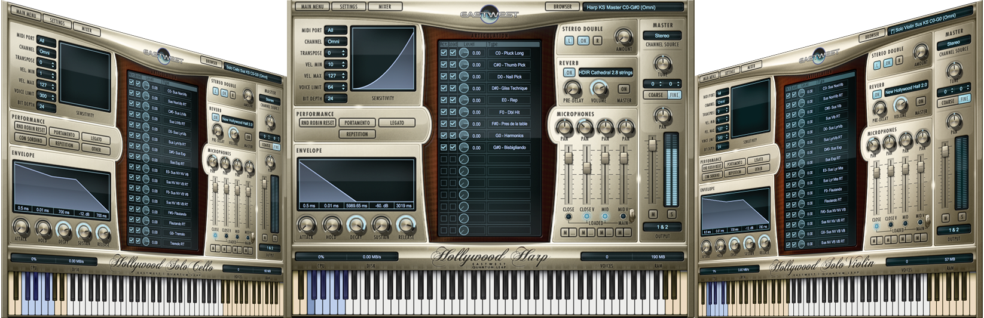
Task: Load the Mid microphone in Harp
Action: point(605,217)
